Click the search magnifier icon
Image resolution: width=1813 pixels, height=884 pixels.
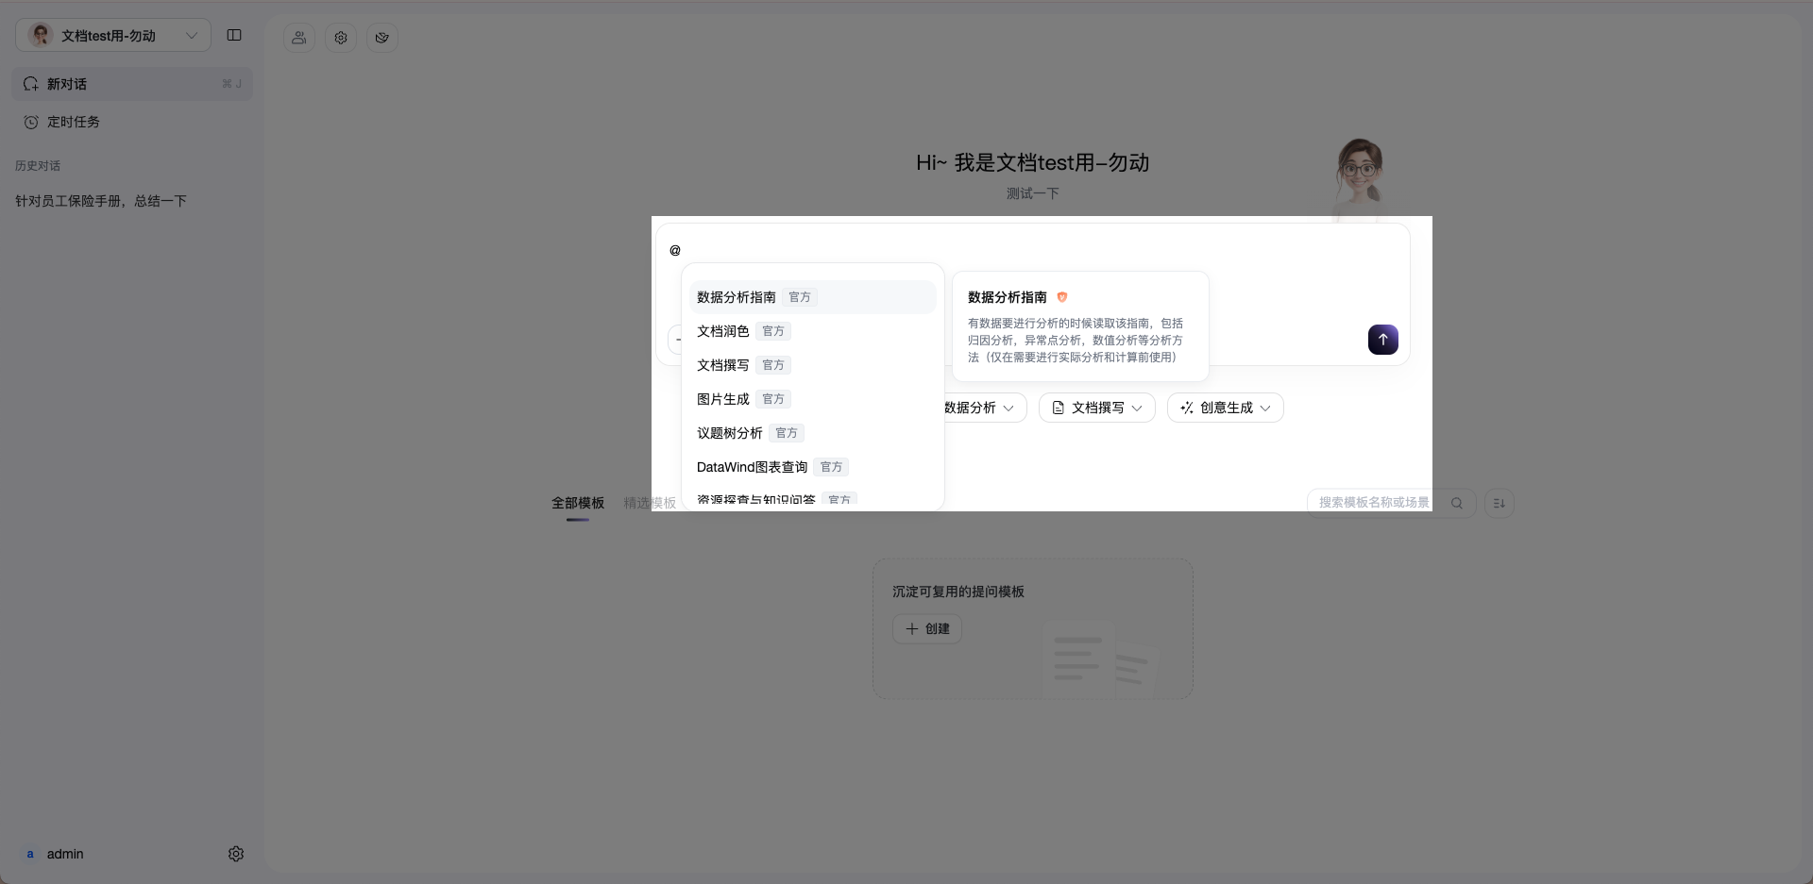(x=1457, y=503)
